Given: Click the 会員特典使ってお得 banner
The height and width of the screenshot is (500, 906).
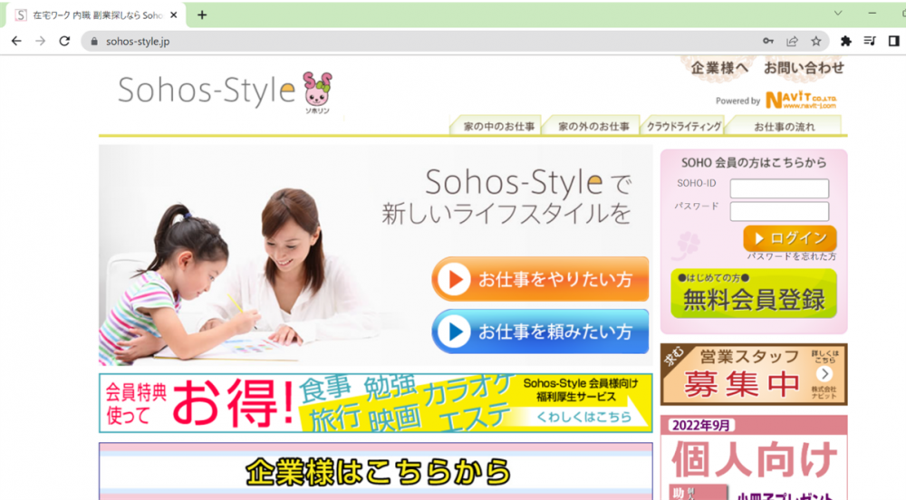Looking at the screenshot, I should tap(376, 403).
